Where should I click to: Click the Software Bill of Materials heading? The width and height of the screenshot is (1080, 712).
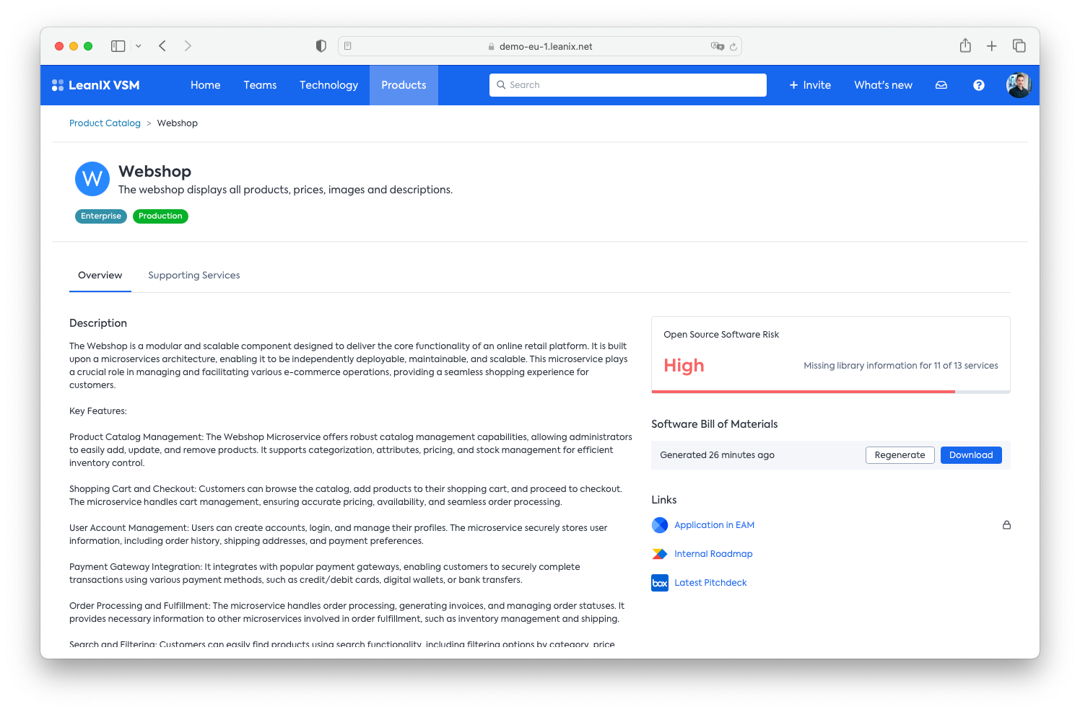715,424
